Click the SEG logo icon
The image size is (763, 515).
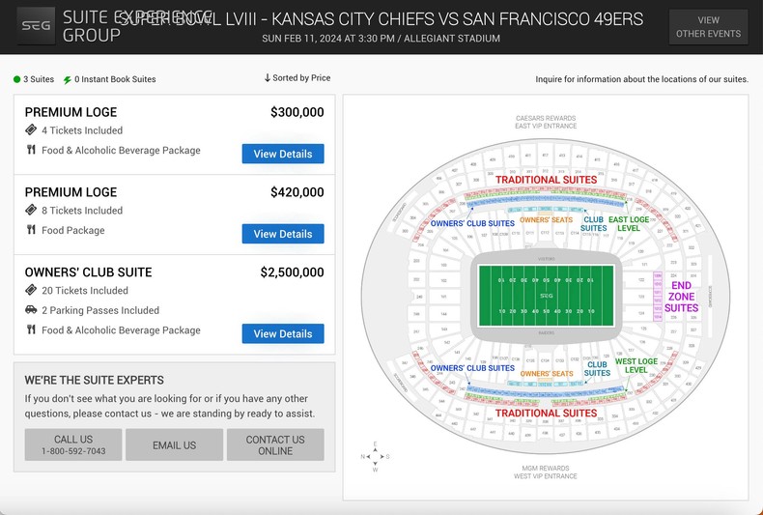(36, 26)
